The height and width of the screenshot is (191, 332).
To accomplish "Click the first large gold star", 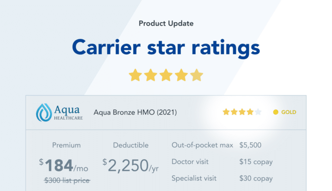I will (135, 75).
